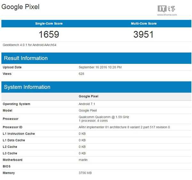Click the BIOS row label
Image resolution: width=192 pixels, height=180 pixels.
click(7, 166)
